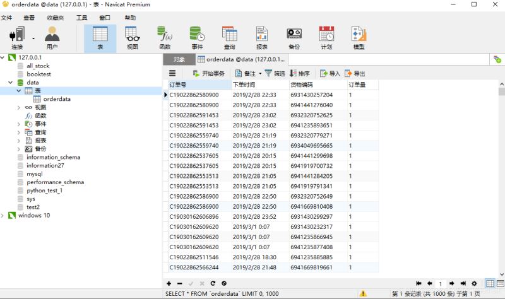Click page number field showing 1
The image size is (505, 299).
tap(440, 284)
